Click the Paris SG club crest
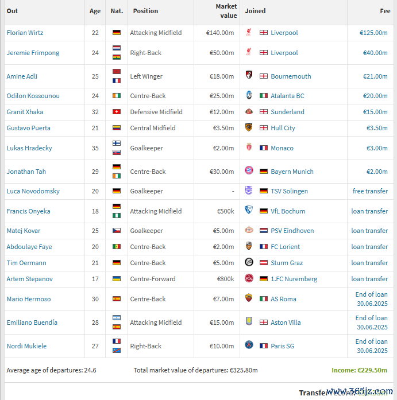 point(249,345)
